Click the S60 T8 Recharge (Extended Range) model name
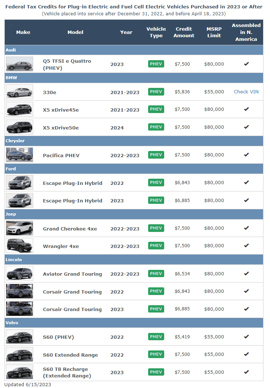Screen dimensions: 270x388 tap(67, 372)
